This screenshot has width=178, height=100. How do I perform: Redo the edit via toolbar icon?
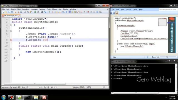point(38,12)
